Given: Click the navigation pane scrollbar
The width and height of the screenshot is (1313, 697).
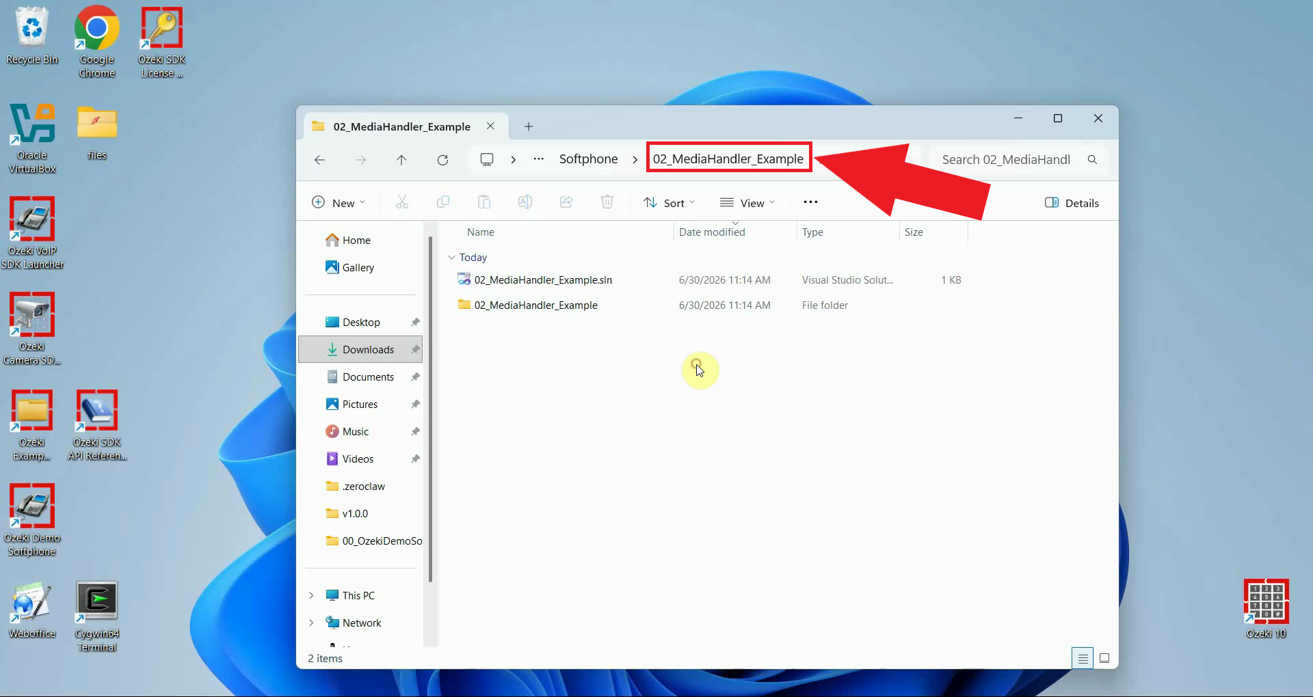Looking at the screenshot, I should pos(430,409).
